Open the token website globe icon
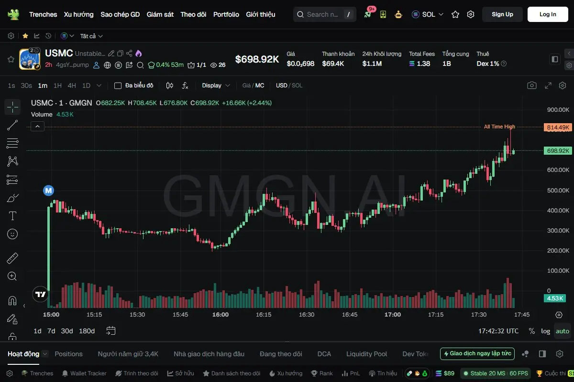Image resolution: width=574 pixels, height=382 pixels. pyautogui.click(x=107, y=65)
